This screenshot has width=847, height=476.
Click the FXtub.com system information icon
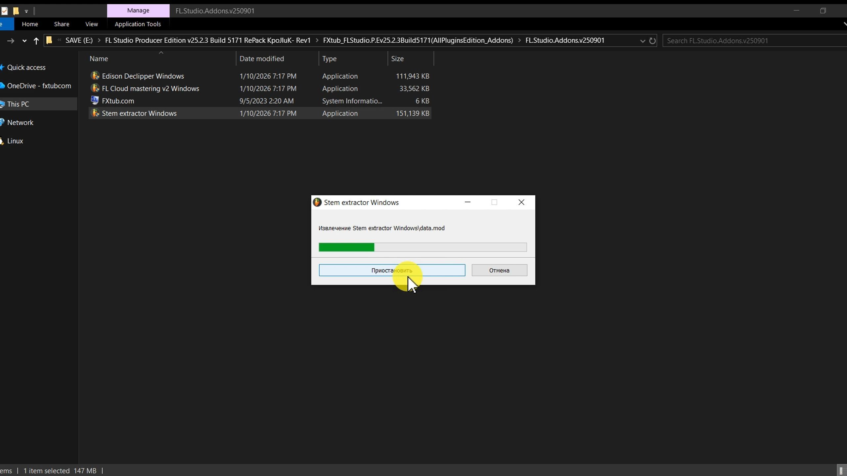95,100
